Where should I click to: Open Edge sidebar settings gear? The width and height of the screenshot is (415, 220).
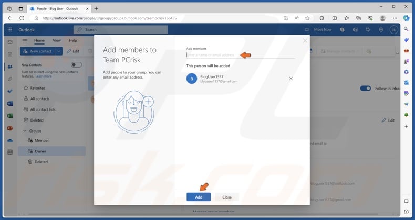point(406,212)
